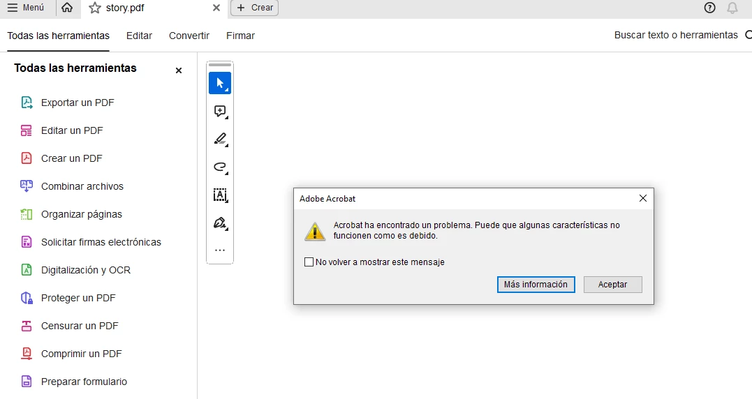
Task: Choose the freehand draw loop tool
Action: tap(220, 167)
